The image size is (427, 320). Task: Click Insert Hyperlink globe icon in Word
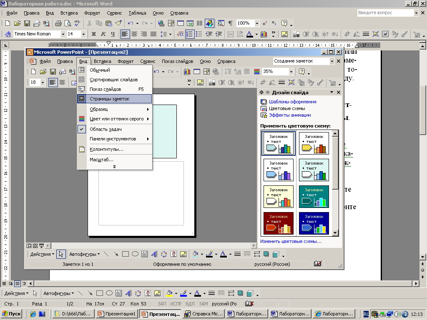tap(161, 23)
